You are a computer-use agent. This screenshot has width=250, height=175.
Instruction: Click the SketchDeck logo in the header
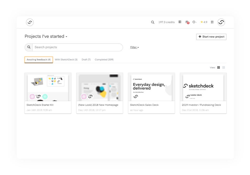click(x=30, y=22)
